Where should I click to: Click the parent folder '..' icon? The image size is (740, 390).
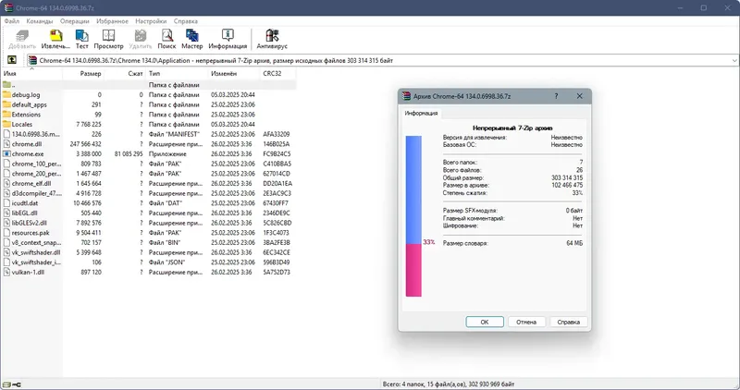click(x=6, y=85)
